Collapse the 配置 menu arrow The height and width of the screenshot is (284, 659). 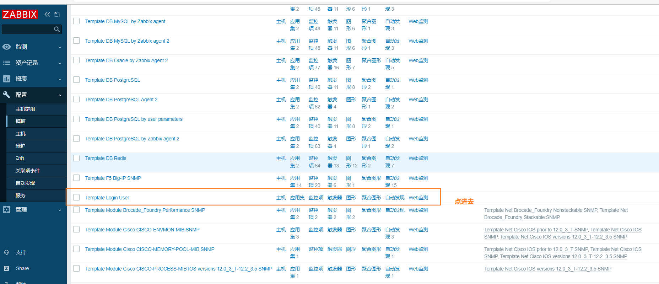pos(60,95)
